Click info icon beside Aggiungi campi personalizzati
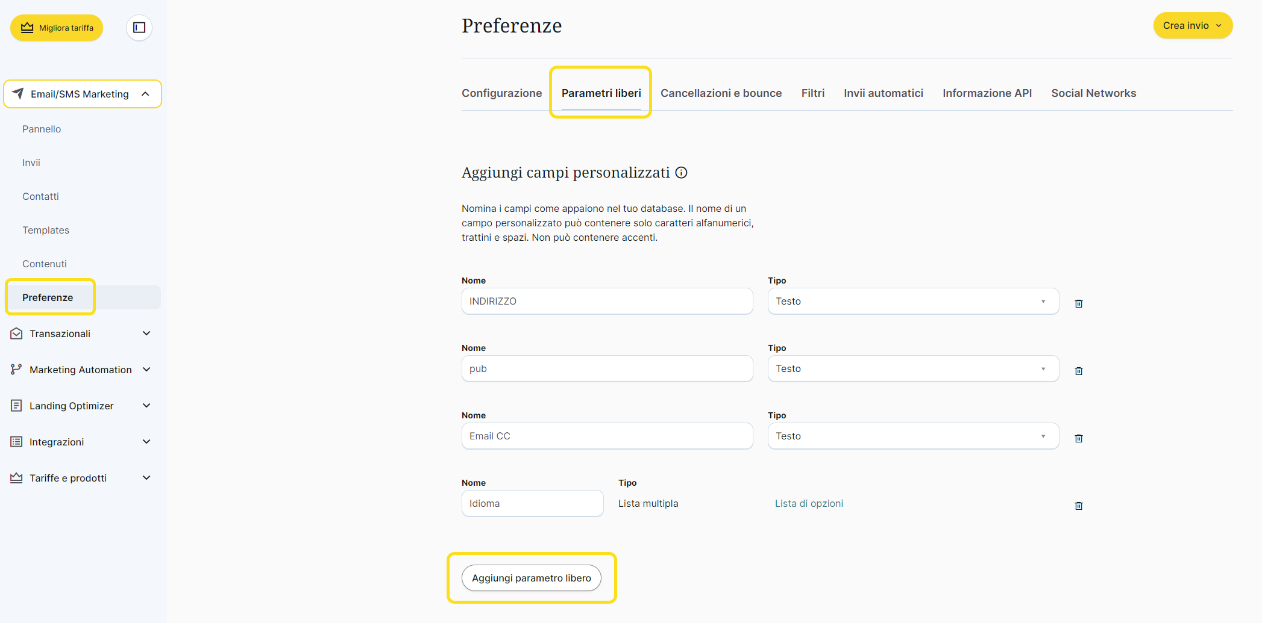1262x623 pixels. coord(681,173)
